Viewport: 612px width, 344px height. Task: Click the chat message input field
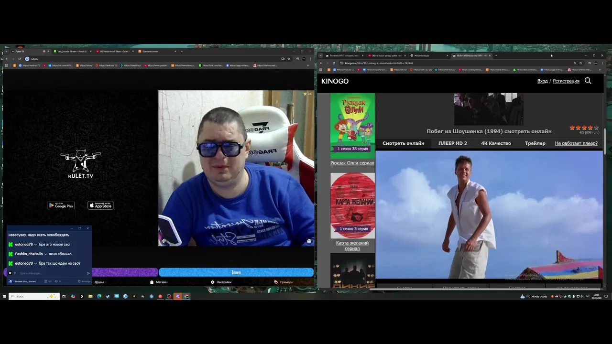[52, 273]
